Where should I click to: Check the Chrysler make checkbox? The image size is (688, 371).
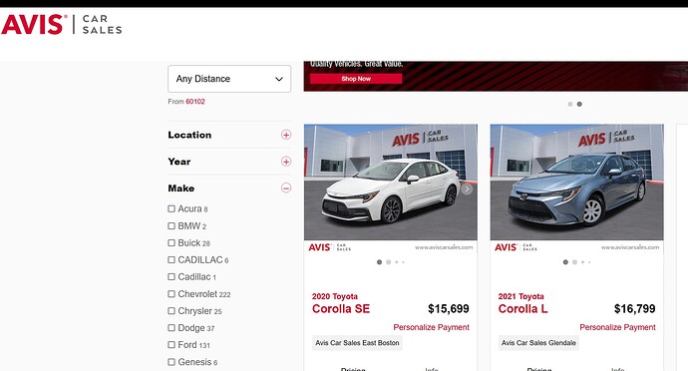(172, 311)
